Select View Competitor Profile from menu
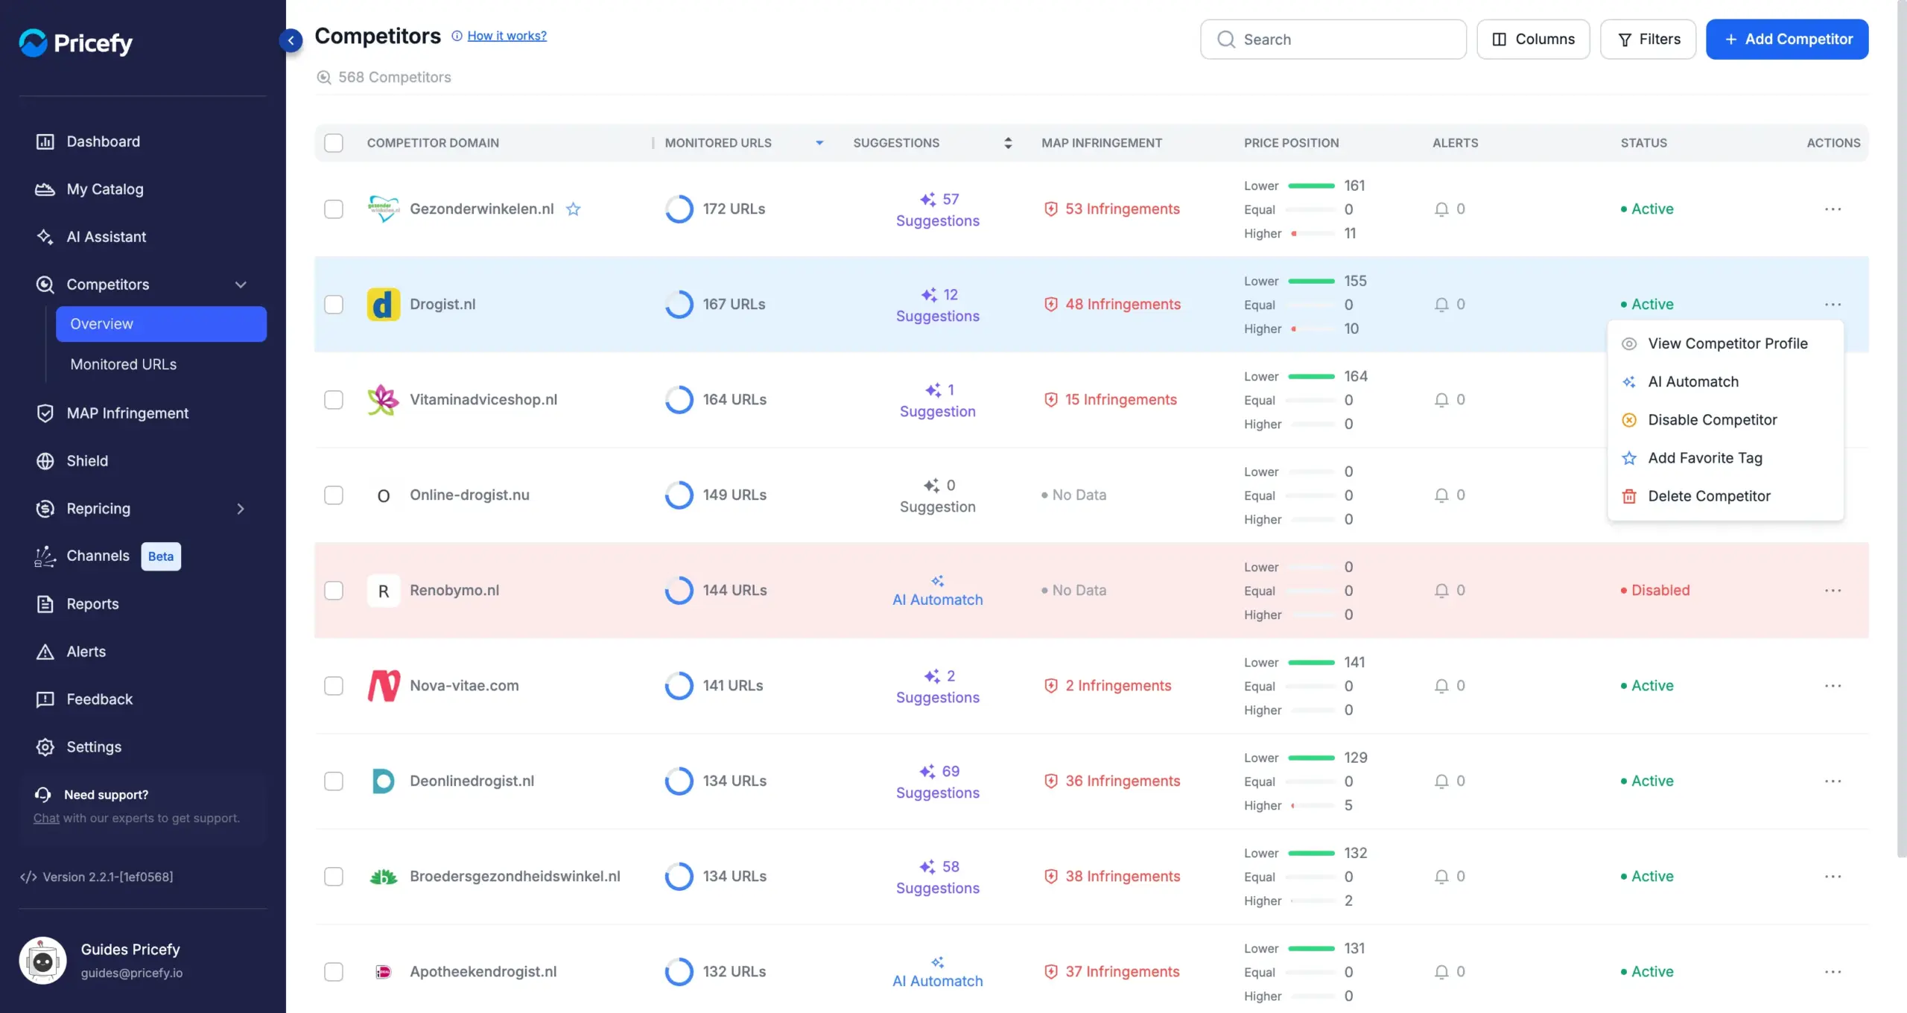The width and height of the screenshot is (1907, 1013). pos(1725,343)
